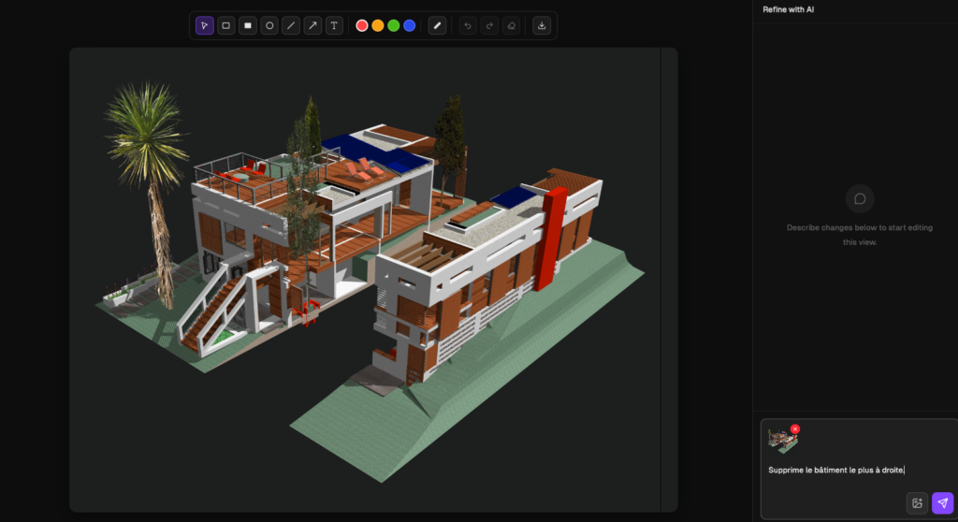Pick the orange annotation color
958x522 pixels.
[378, 25]
